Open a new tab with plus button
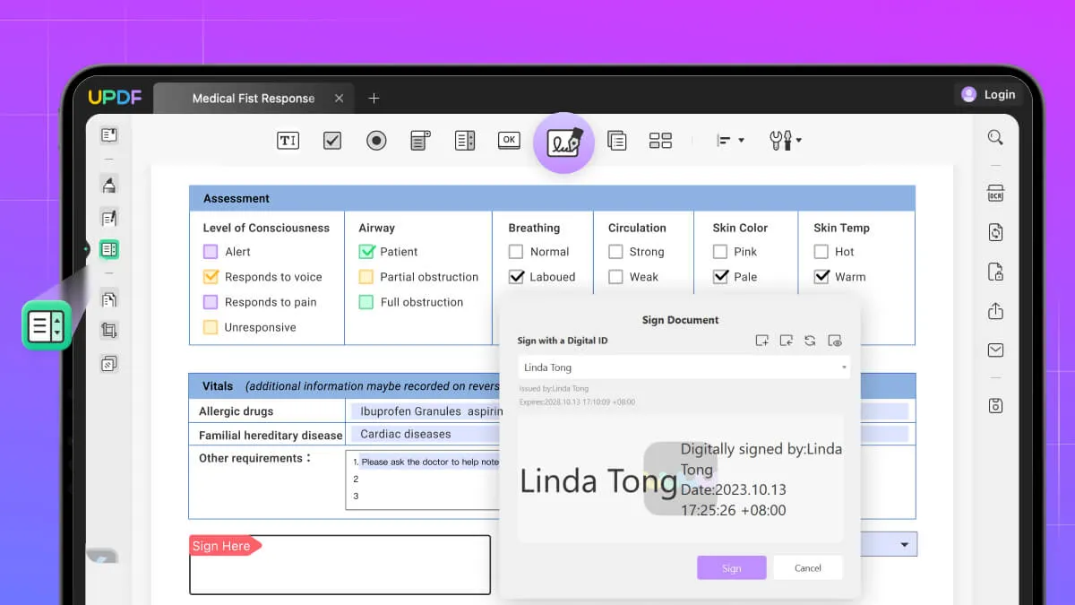This screenshot has width=1075, height=605. tap(374, 98)
